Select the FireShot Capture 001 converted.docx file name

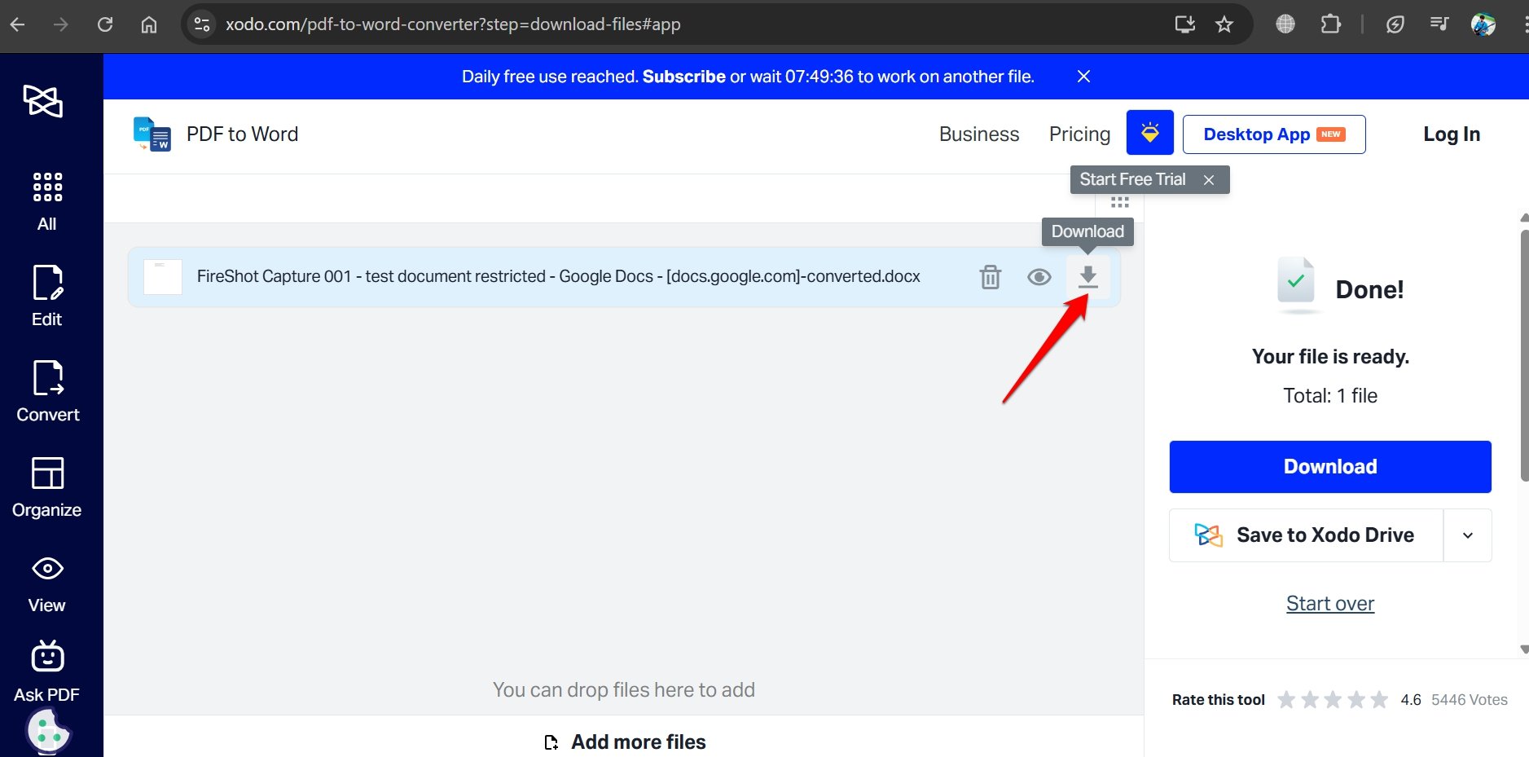click(x=559, y=277)
